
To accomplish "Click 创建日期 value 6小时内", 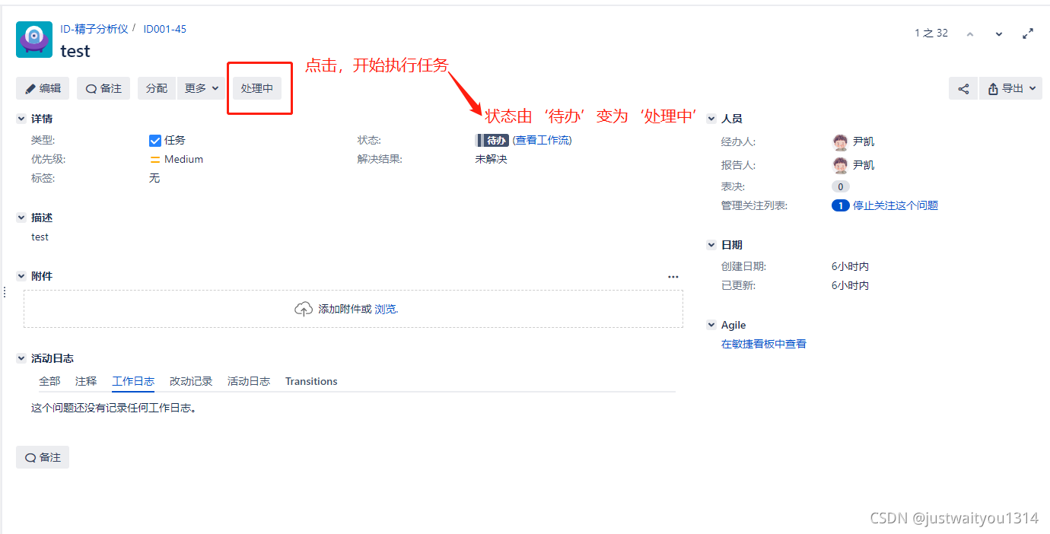I will click(851, 266).
